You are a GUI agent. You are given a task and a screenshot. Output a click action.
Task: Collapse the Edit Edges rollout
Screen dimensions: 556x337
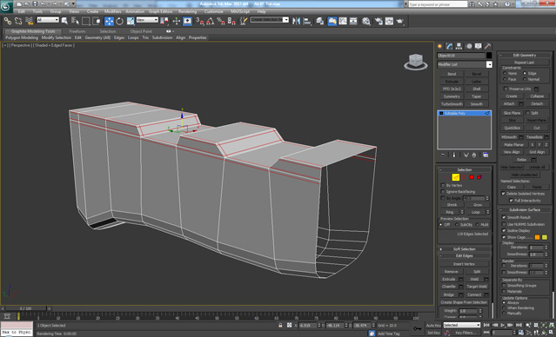coord(465,255)
